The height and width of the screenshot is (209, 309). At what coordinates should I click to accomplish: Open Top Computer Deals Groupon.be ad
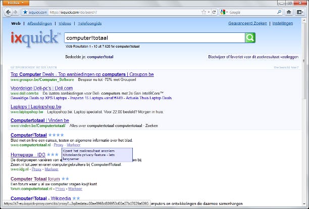(82, 74)
